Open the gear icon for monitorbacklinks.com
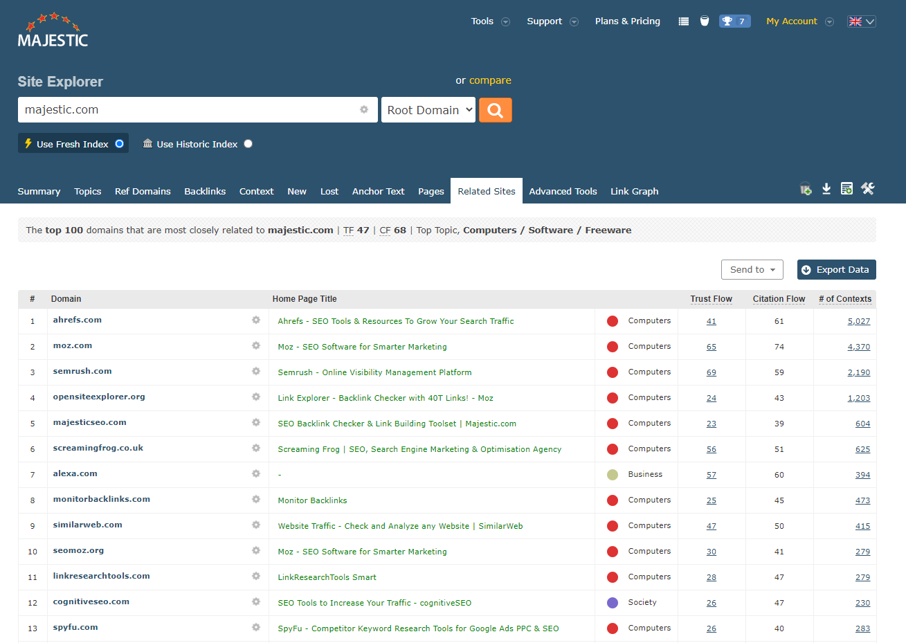 [256, 499]
